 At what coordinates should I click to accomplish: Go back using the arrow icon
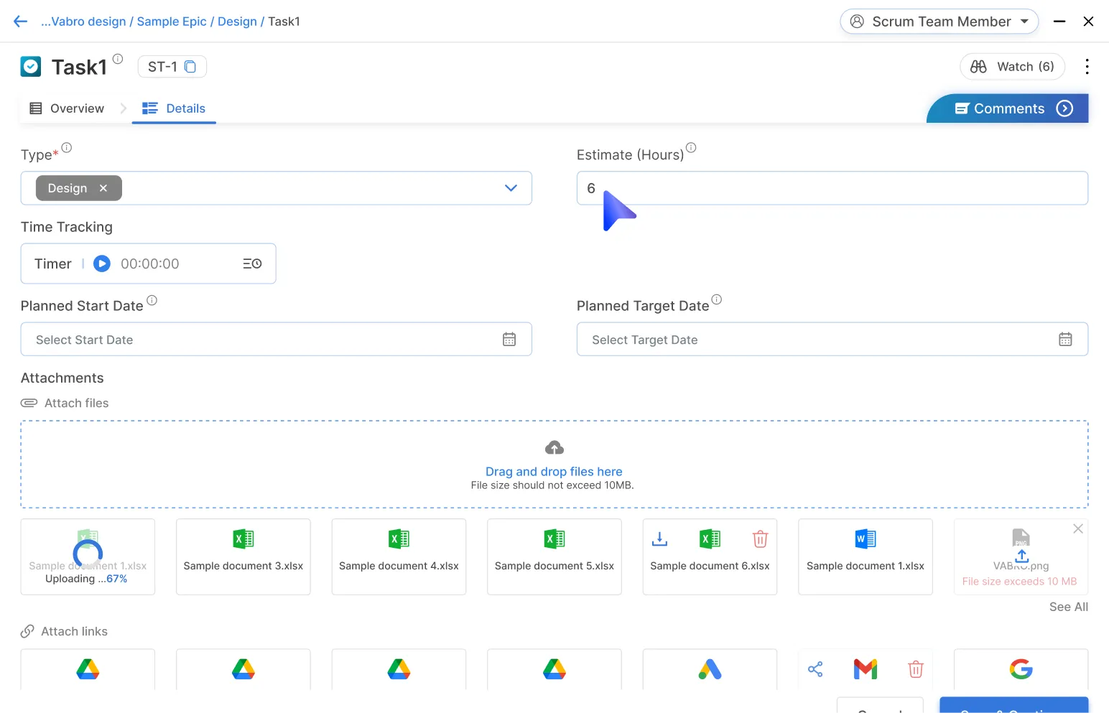click(x=20, y=22)
